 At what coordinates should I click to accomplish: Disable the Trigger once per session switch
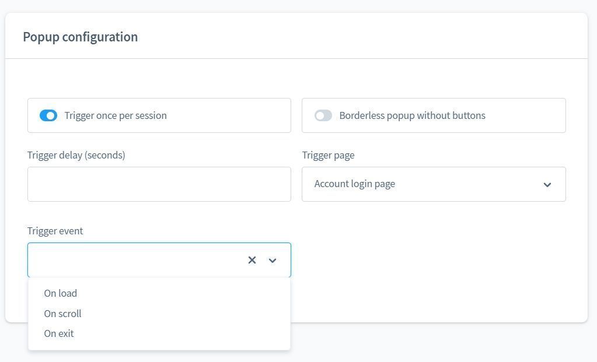(48, 115)
